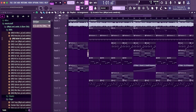Toggle the Browser view icon
This screenshot has width=196, height=112.
pyautogui.click(x=148, y=8)
